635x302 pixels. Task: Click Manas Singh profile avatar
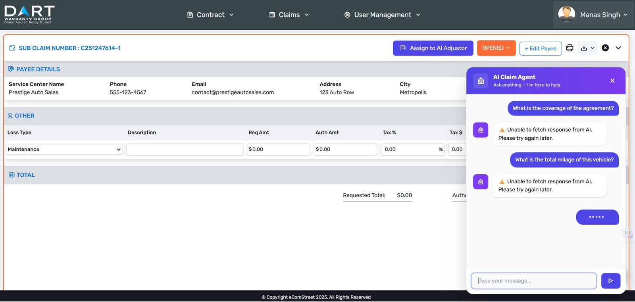(566, 14)
